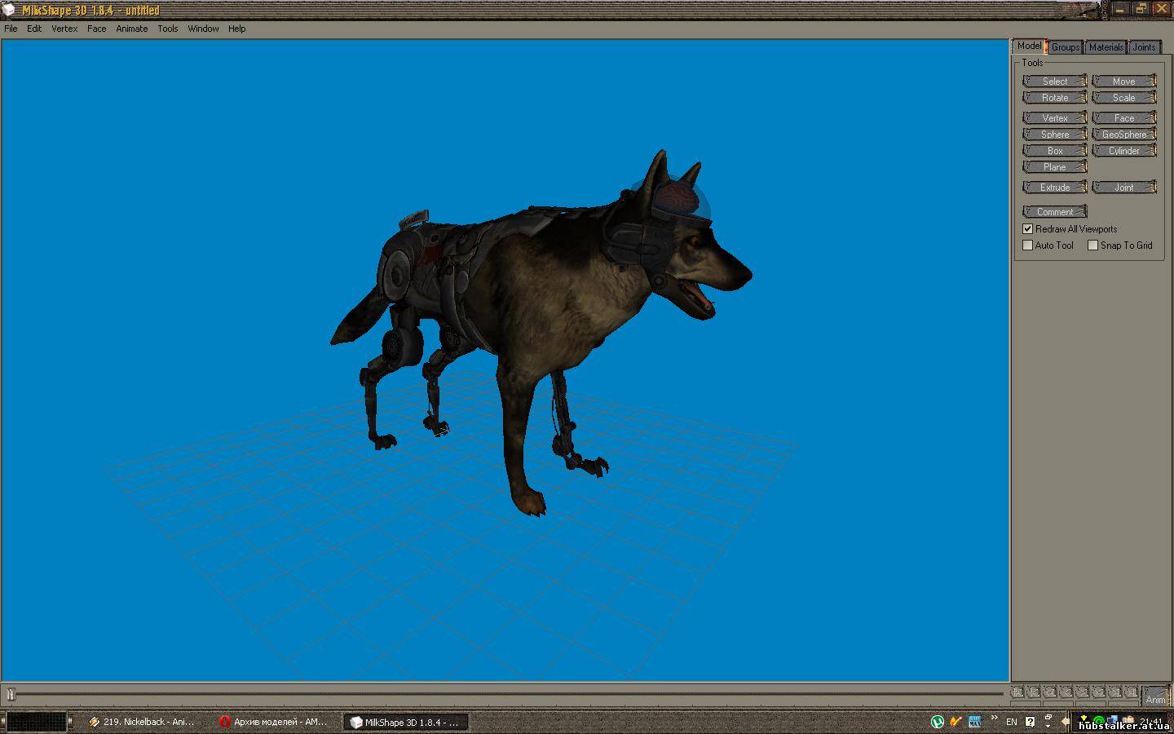Screen dimensions: 1174x734
Task: Go to next keyframe button
Action: point(1114,692)
